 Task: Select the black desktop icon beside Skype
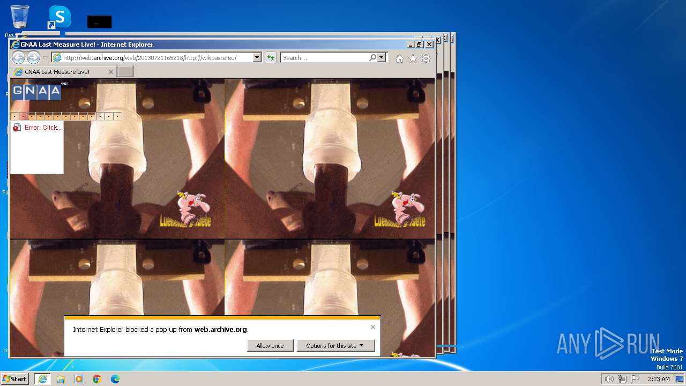(100, 21)
